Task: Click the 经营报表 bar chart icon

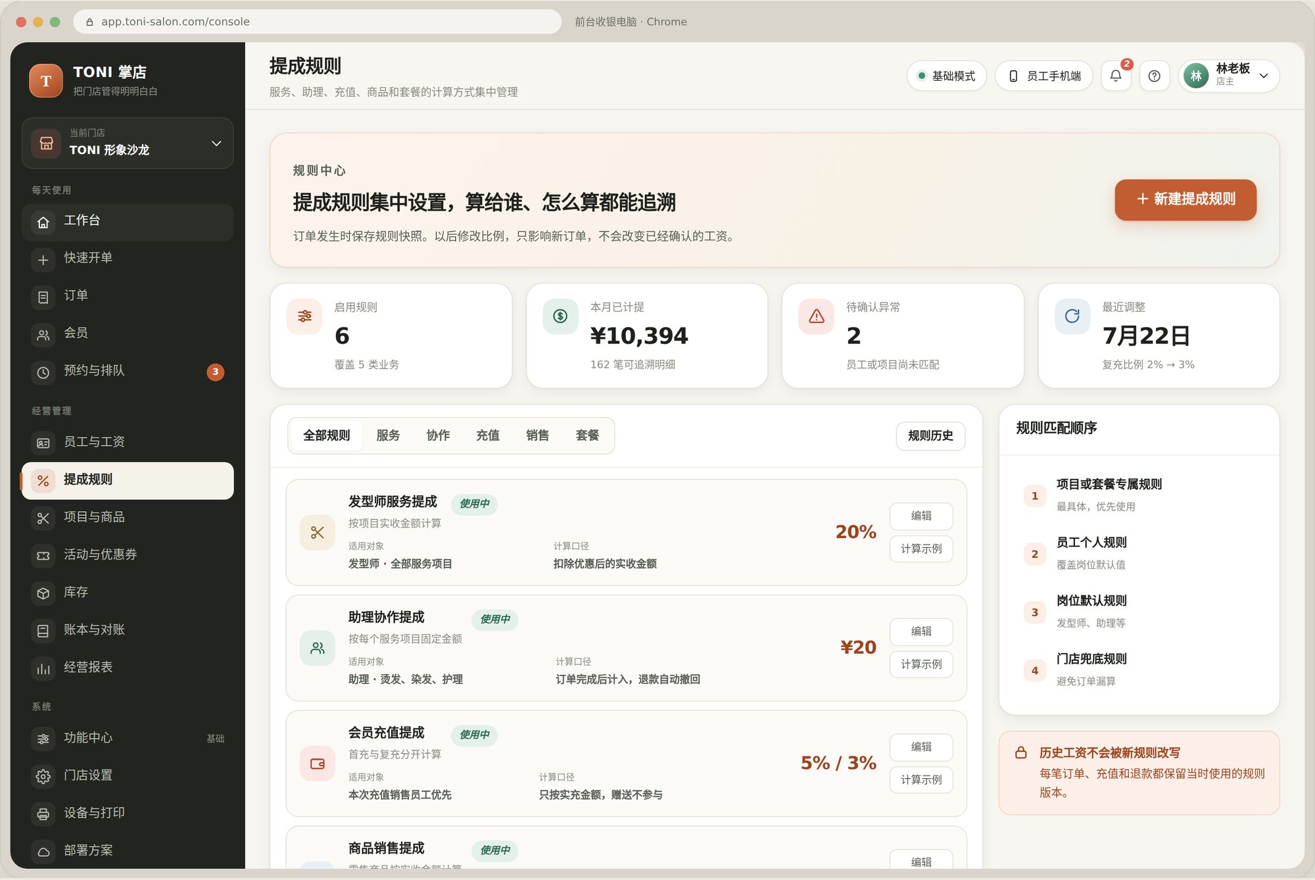Action: [43, 669]
